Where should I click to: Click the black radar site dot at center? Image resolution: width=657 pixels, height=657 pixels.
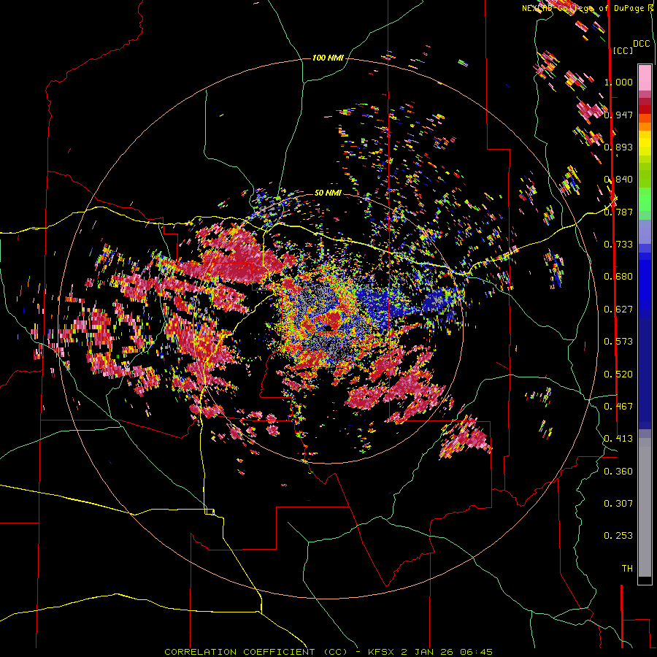327,328
